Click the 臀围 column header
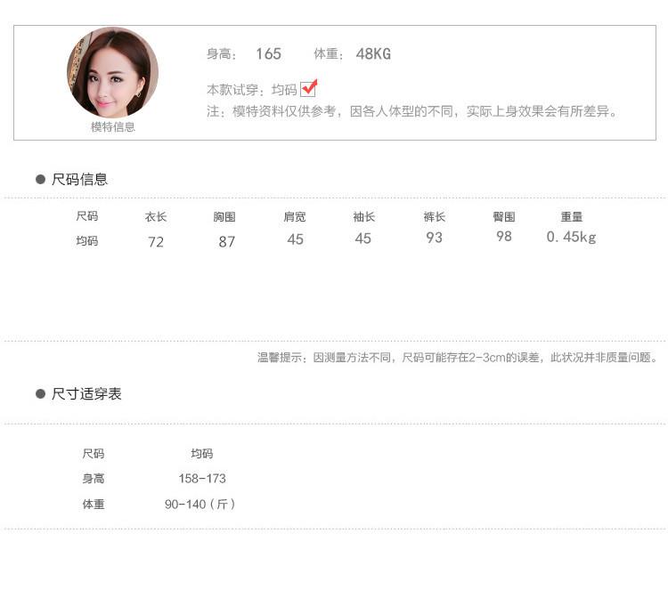The height and width of the screenshot is (590, 668). coord(504,216)
